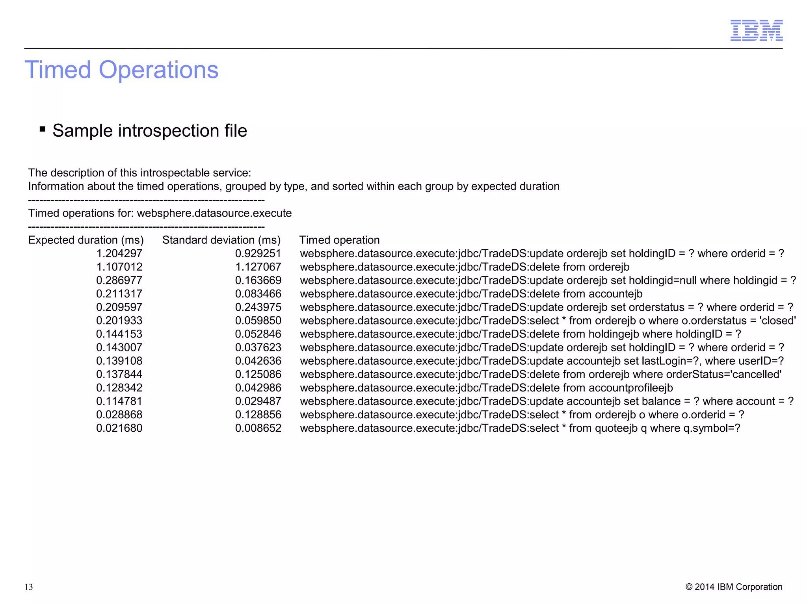Click operation 'delete from accountprofileejb'
Screen dimensions: 807x605
pyautogui.click(x=486, y=388)
